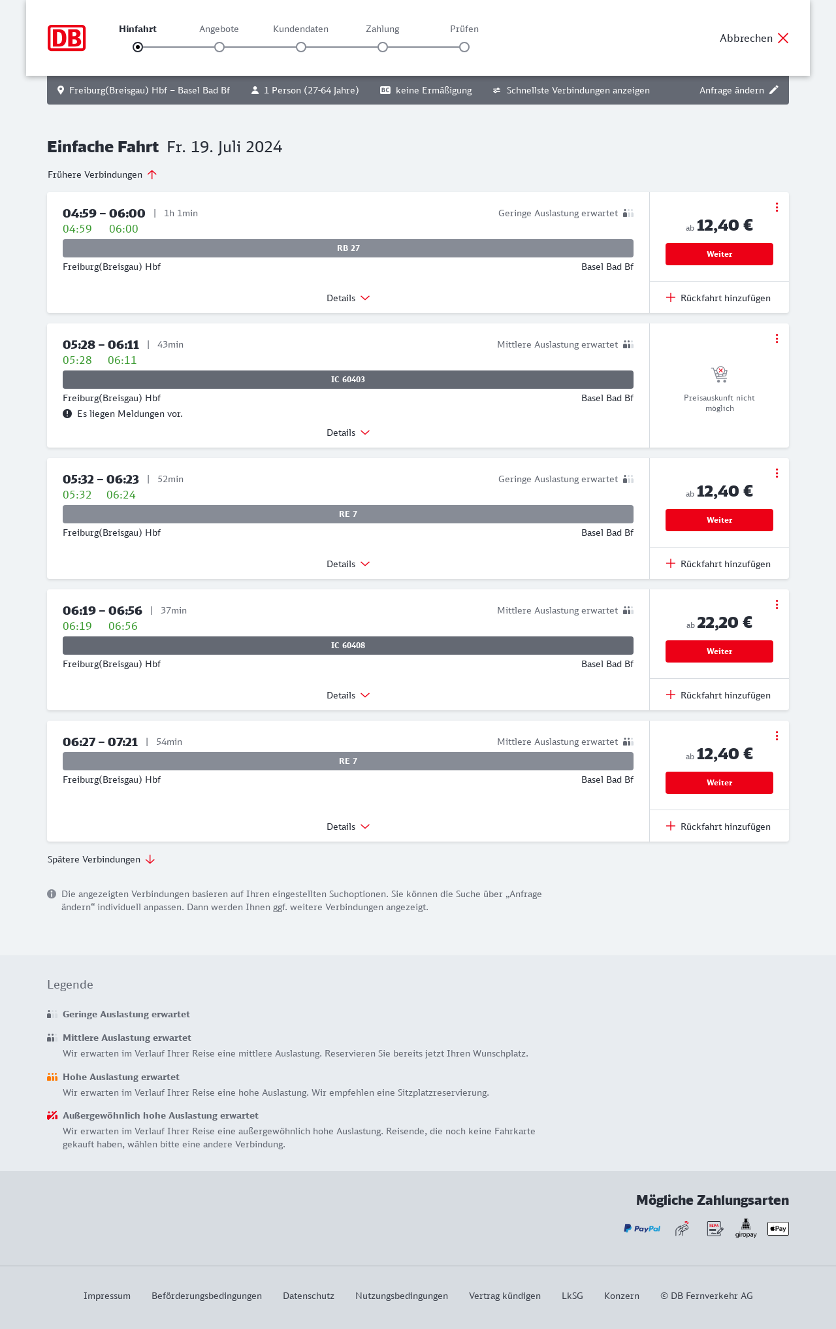This screenshot has width=836, height=1329.
Task: Select the Angebote step circle
Action: click(219, 47)
